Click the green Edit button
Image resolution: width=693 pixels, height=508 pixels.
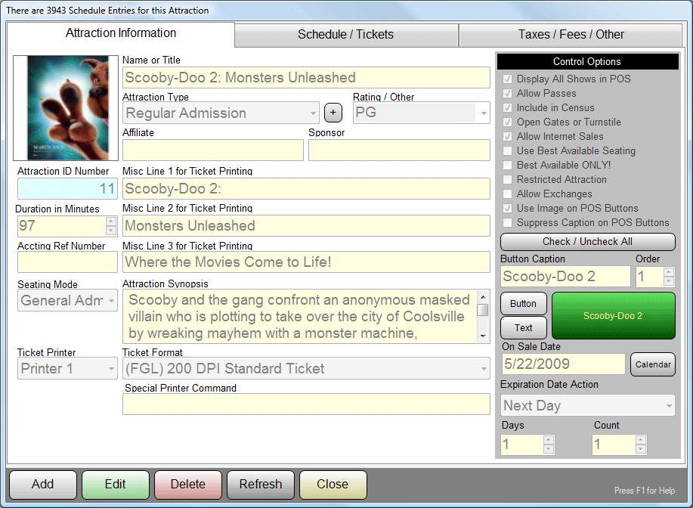[x=116, y=485]
